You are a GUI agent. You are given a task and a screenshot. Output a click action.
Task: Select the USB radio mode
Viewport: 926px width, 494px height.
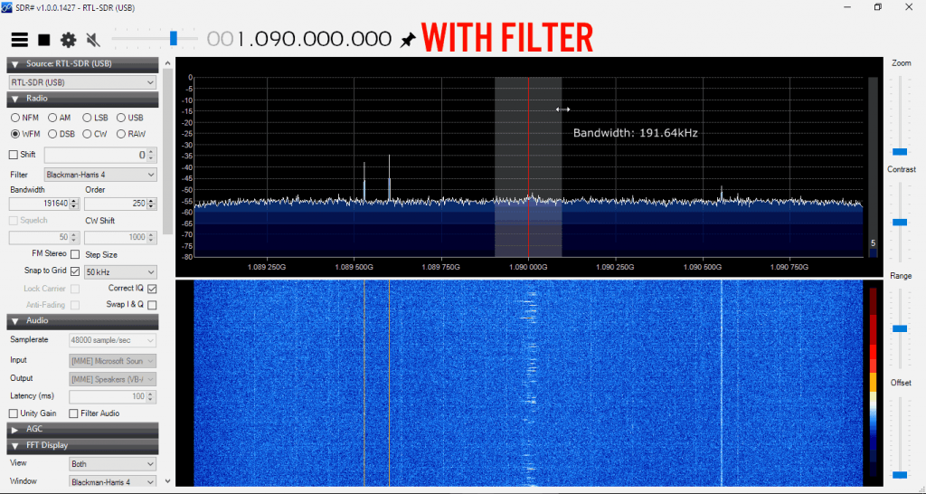pos(121,118)
